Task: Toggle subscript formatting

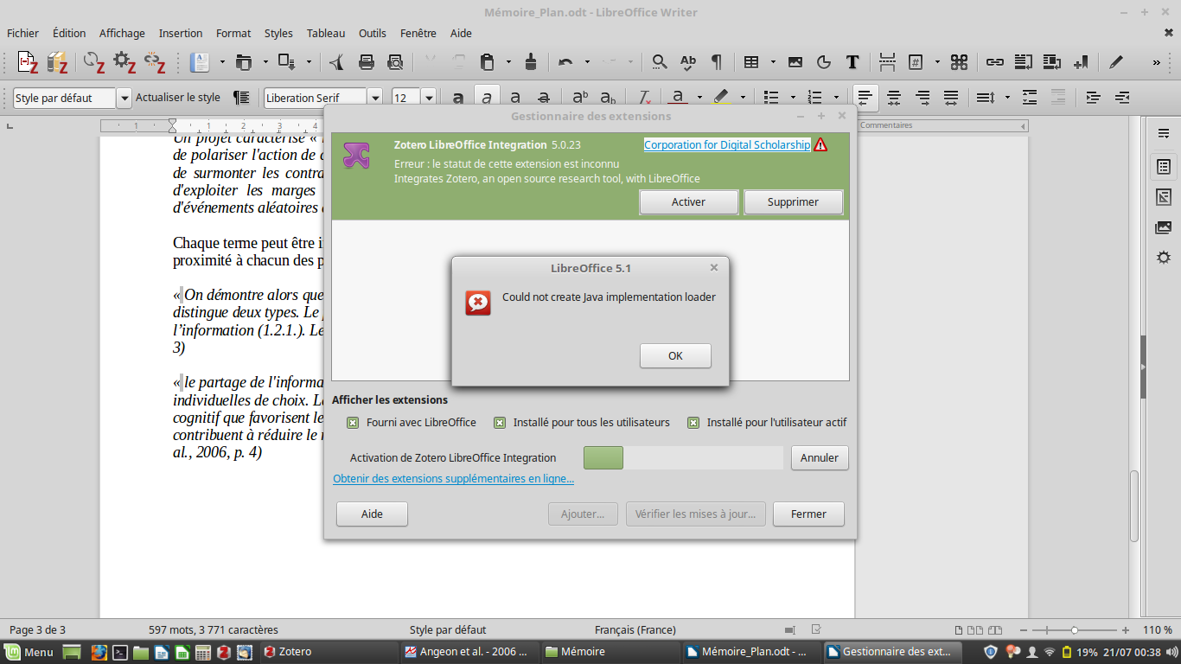Action: pyautogui.click(x=609, y=98)
